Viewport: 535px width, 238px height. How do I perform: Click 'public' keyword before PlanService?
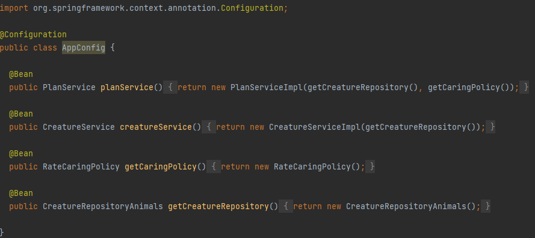pyautogui.click(x=23, y=87)
